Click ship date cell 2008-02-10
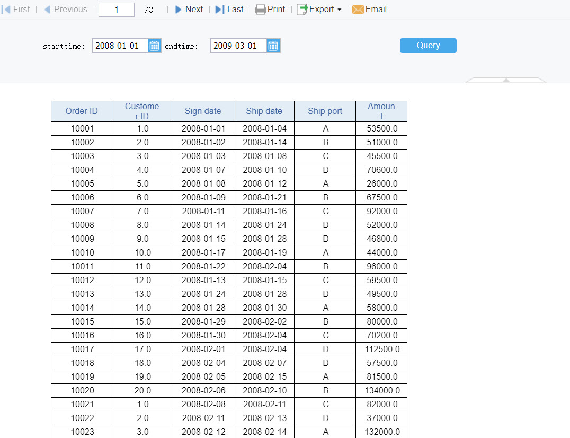Viewport: 570px width, 438px height. coord(265,390)
